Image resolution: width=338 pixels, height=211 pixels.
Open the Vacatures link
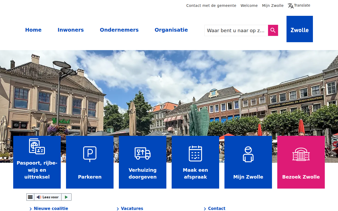pyautogui.click(x=132, y=208)
